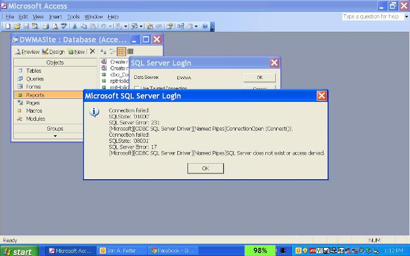410x256 pixels.
Task: Switch to Microsoft Access taskbar button
Action: click(71, 251)
